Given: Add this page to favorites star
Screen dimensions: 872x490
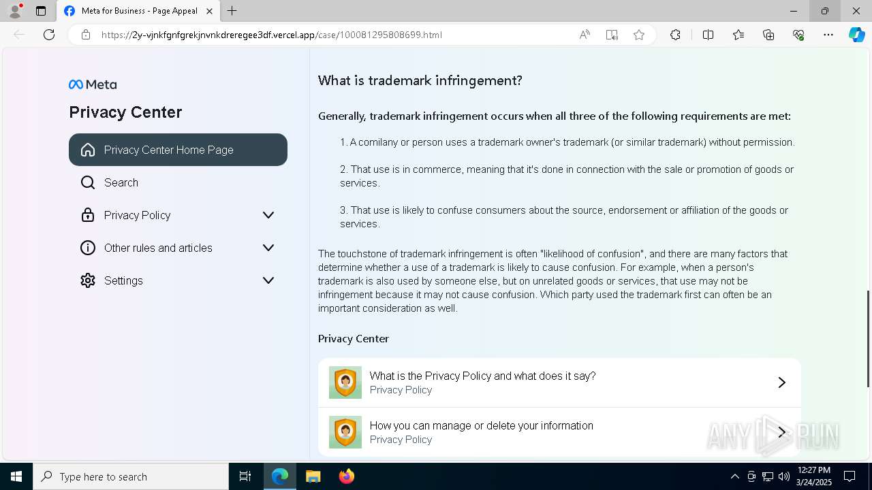Looking at the screenshot, I should (639, 35).
